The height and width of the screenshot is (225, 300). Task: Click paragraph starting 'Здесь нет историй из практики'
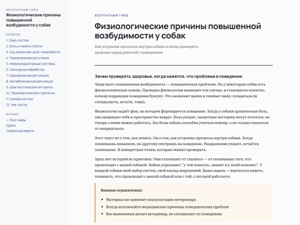(179, 168)
